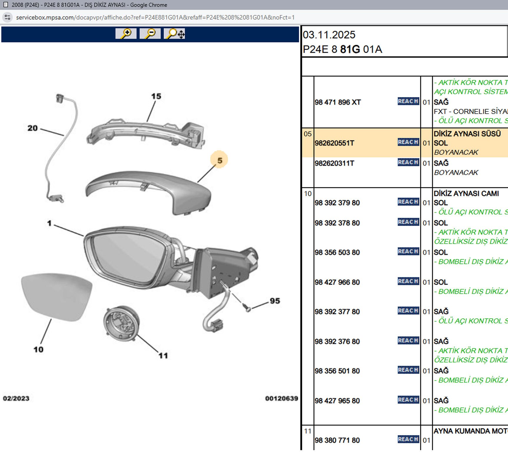
Task: Click part number 98 356 503 80
Action: tap(337, 252)
